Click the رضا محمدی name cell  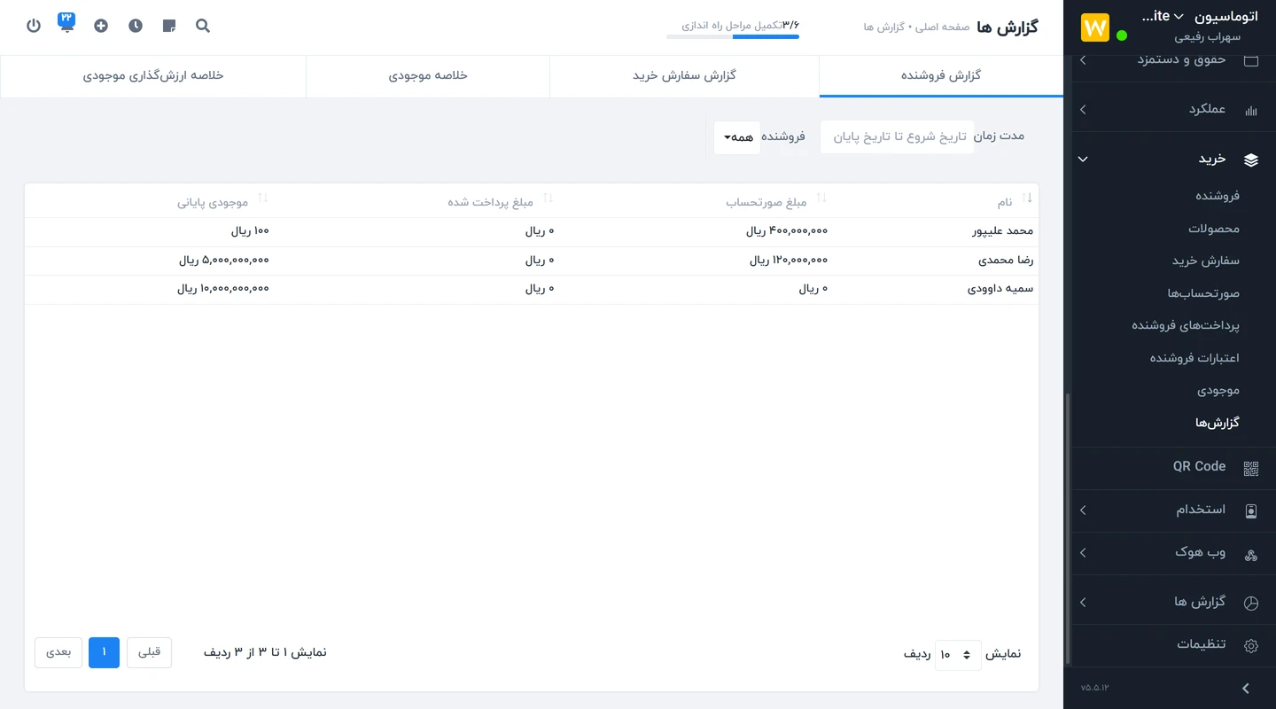1006,261
